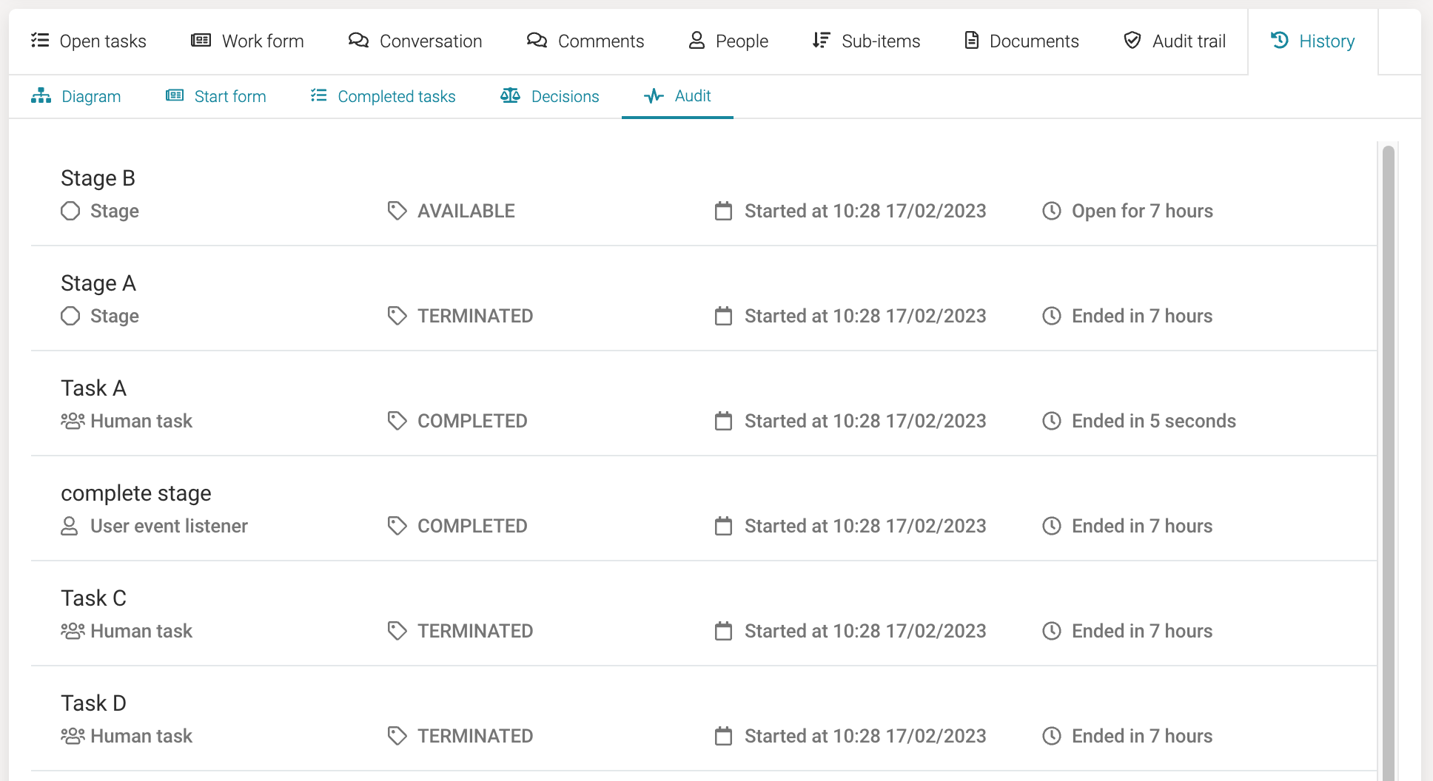Click the Documents file icon
Image resolution: width=1433 pixels, height=781 pixels.
(971, 41)
